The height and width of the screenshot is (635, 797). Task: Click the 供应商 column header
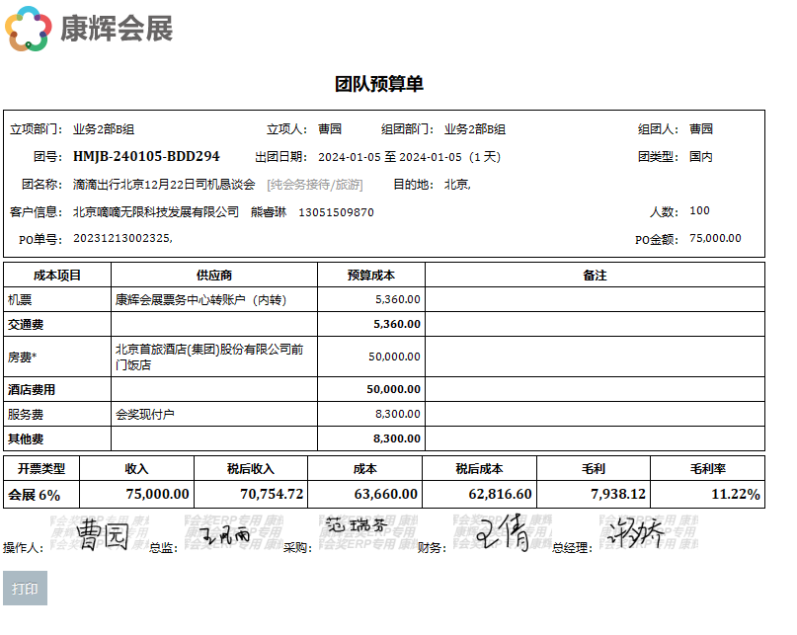[x=214, y=275]
